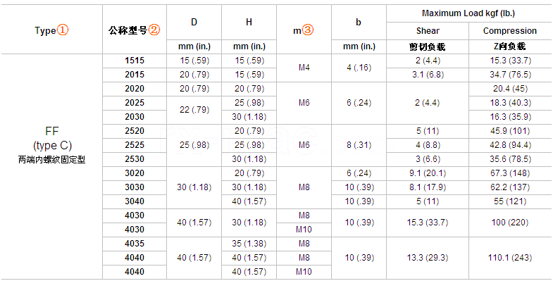This screenshot has width=553, height=281.
Task: Click the 8 (.31) b dimension cell
Action: [x=359, y=145]
